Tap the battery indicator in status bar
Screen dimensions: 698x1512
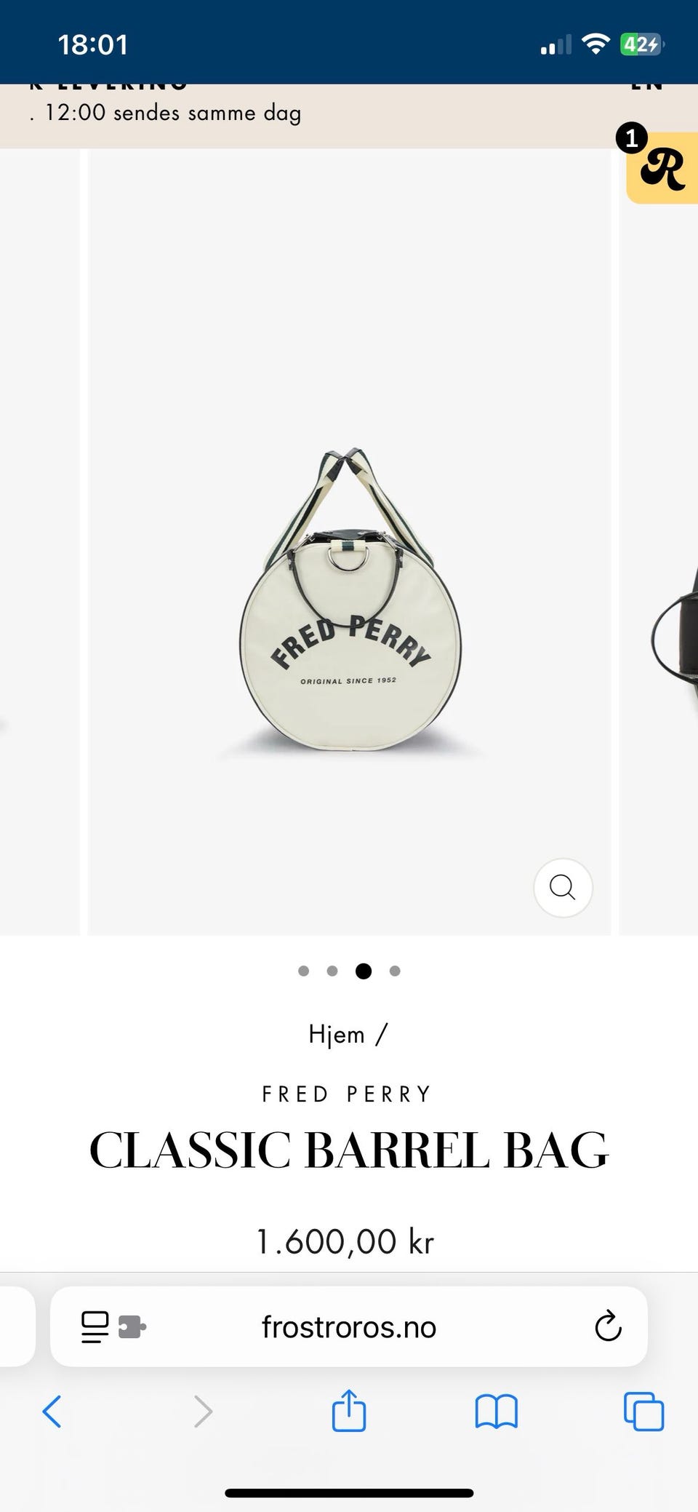641,44
